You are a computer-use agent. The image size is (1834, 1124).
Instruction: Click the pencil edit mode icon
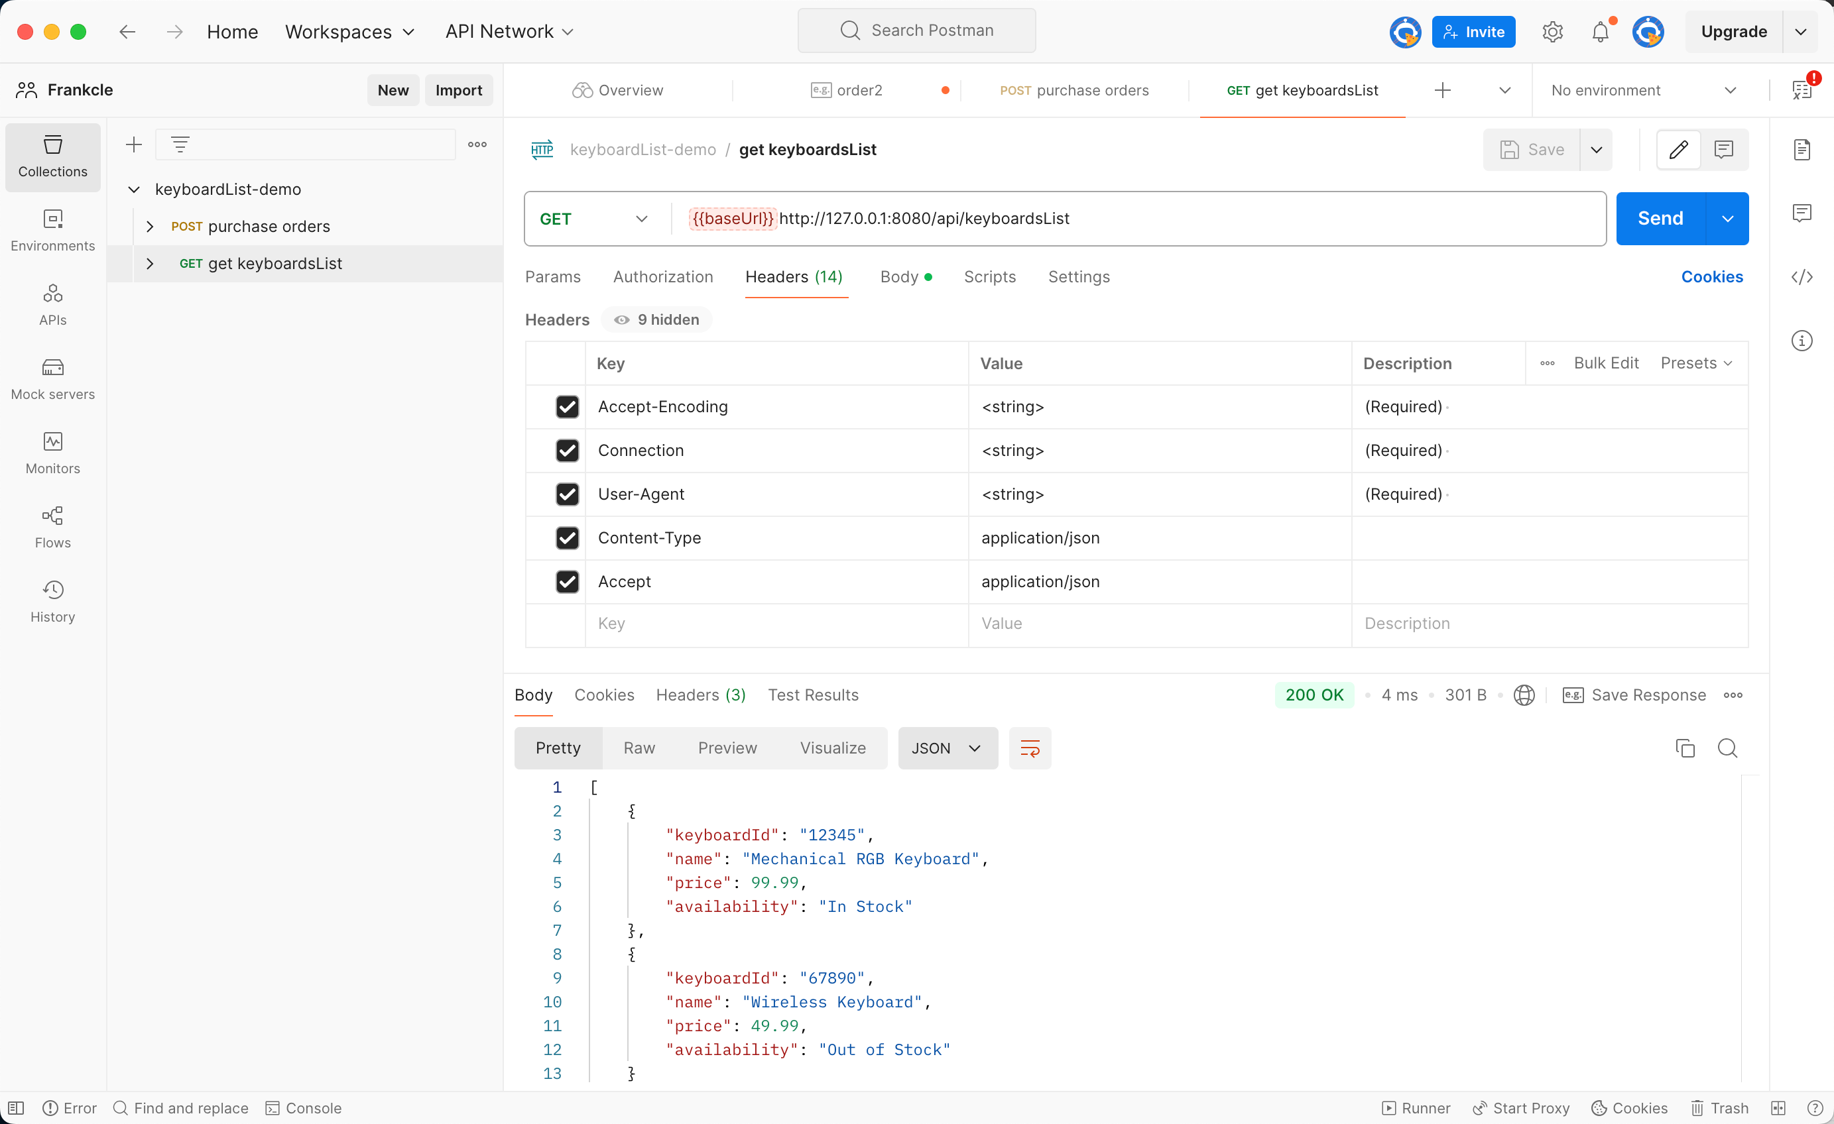point(1678,150)
